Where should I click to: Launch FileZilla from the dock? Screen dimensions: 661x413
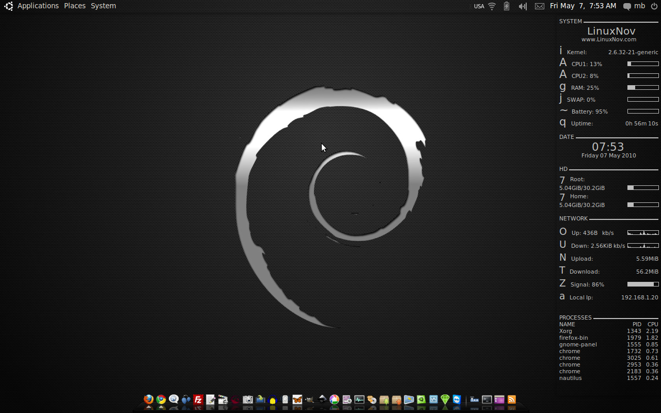point(198,400)
